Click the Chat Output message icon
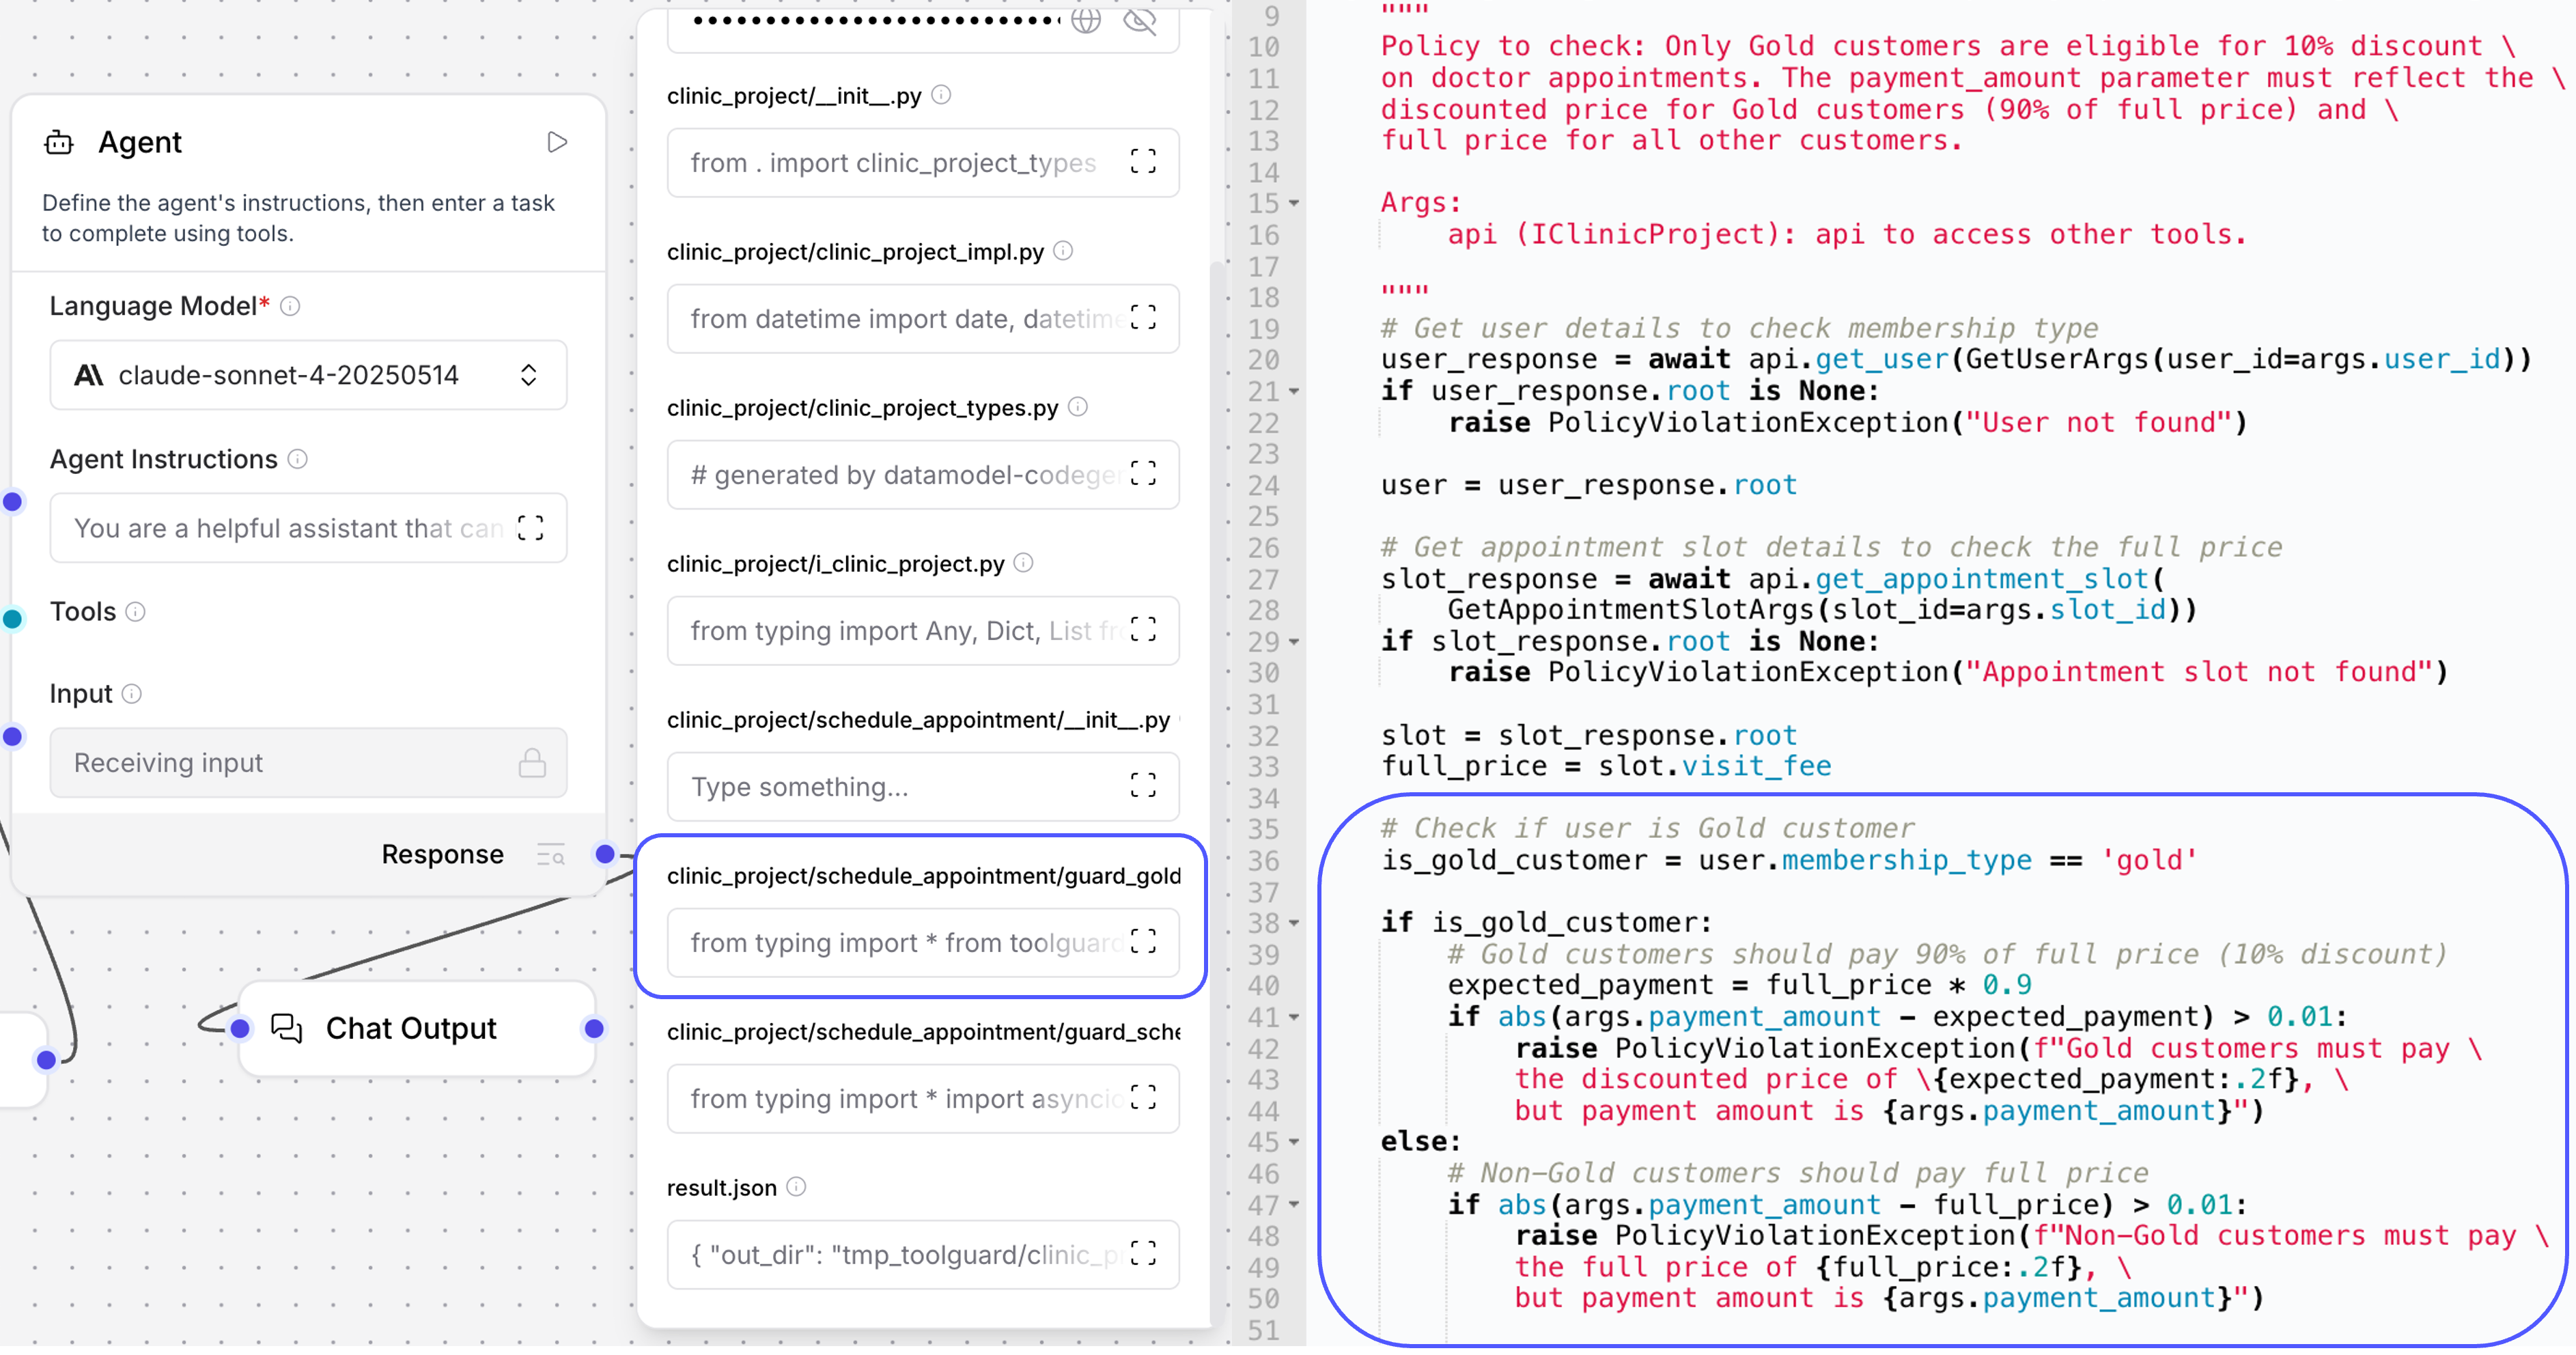The height and width of the screenshot is (1355, 2576). pos(287,1028)
